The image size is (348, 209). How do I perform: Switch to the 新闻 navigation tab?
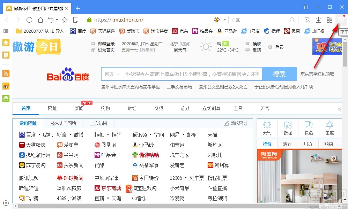coord(79,108)
